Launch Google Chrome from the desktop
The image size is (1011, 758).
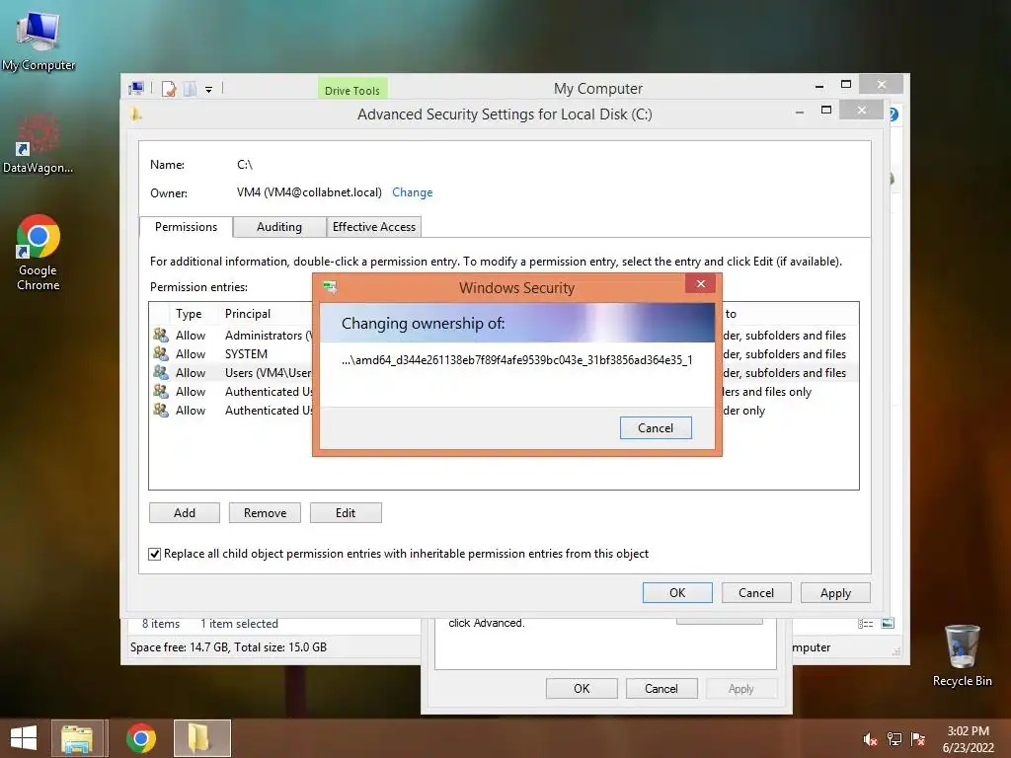pos(39,252)
